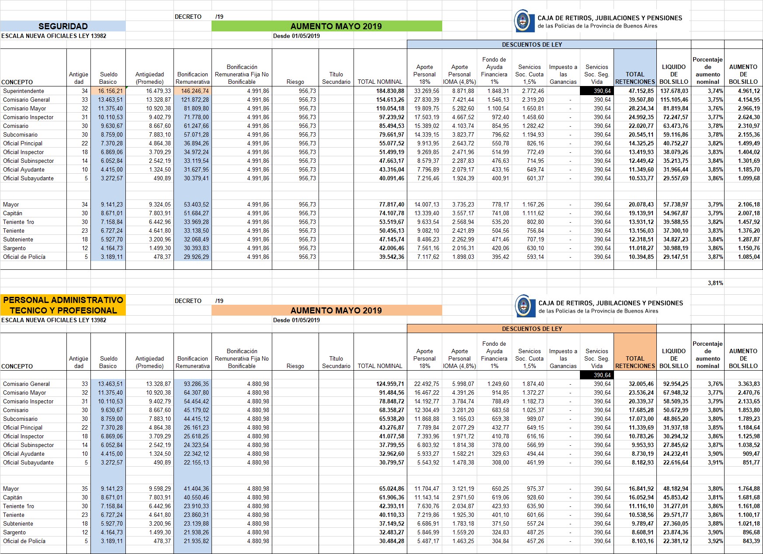Click the SEGURIDAD section title cell
The width and height of the screenshot is (763, 554).
pyautogui.click(x=63, y=26)
